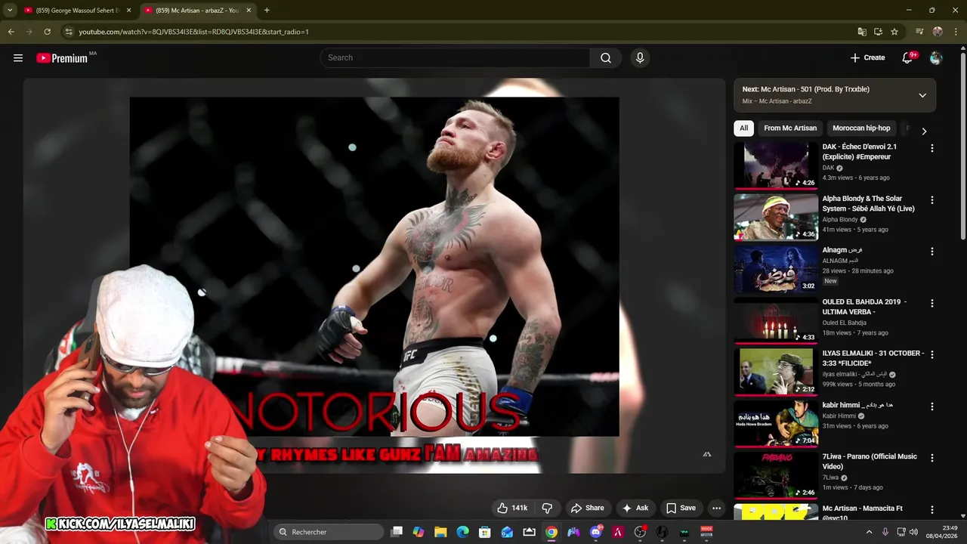Select the All filter chip

[743, 128]
